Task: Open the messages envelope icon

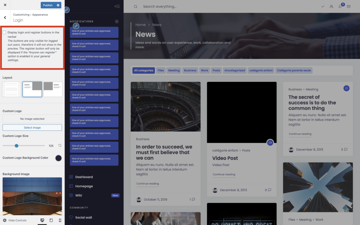Action: pyautogui.click(x=348, y=6)
